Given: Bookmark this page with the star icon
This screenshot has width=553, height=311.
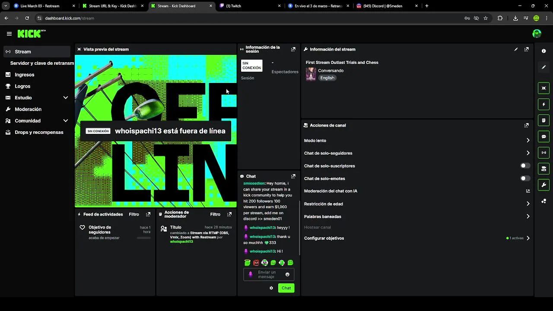Looking at the screenshot, I should coord(486,18).
